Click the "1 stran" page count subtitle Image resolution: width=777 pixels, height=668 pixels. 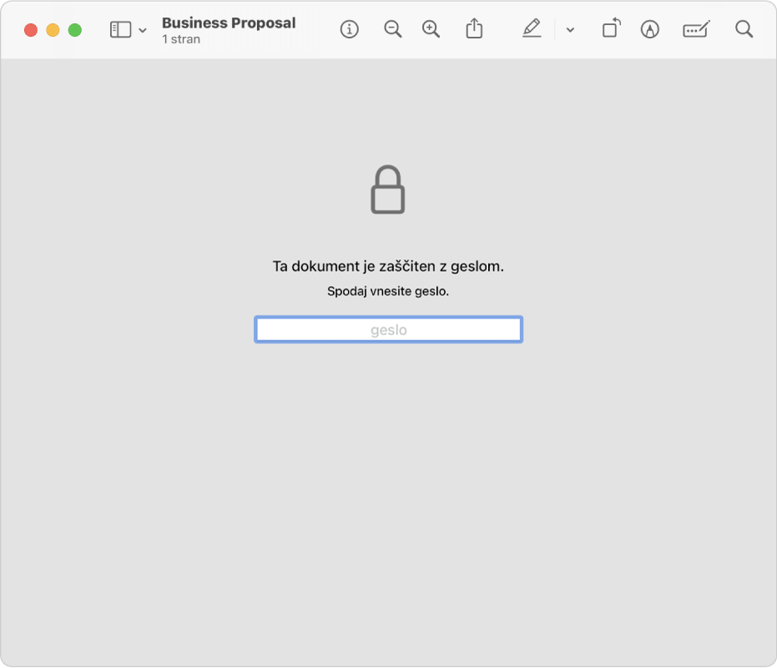[x=181, y=40]
